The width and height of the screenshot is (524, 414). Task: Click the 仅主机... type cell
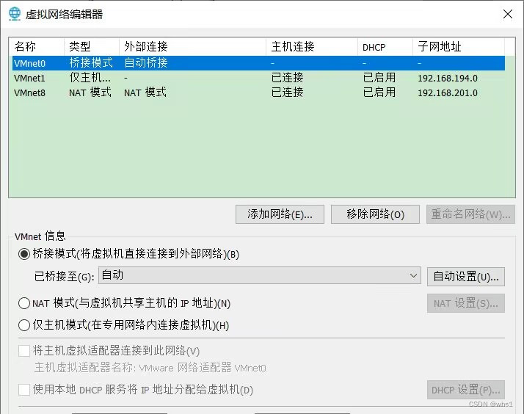coord(90,78)
